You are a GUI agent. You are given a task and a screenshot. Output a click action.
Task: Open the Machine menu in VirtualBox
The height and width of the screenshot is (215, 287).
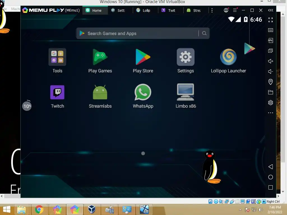coord(16,9)
